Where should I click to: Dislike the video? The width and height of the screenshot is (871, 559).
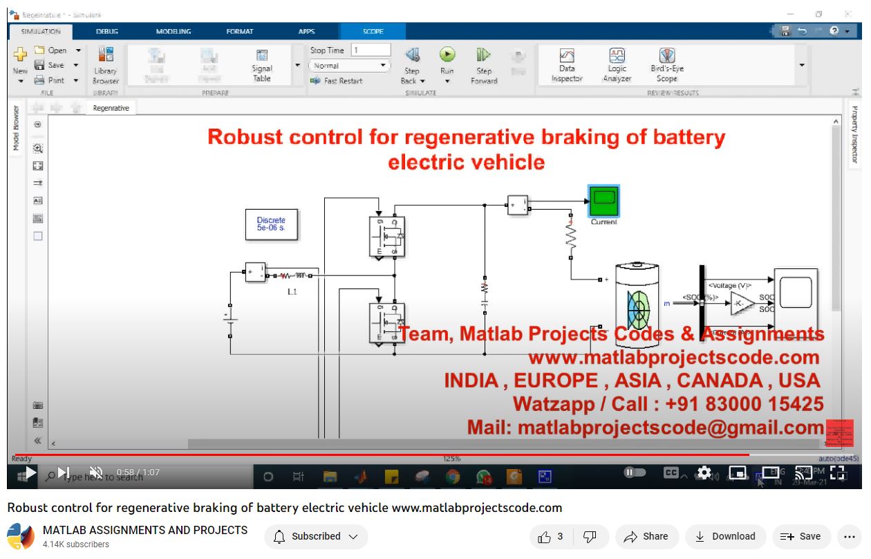[590, 536]
